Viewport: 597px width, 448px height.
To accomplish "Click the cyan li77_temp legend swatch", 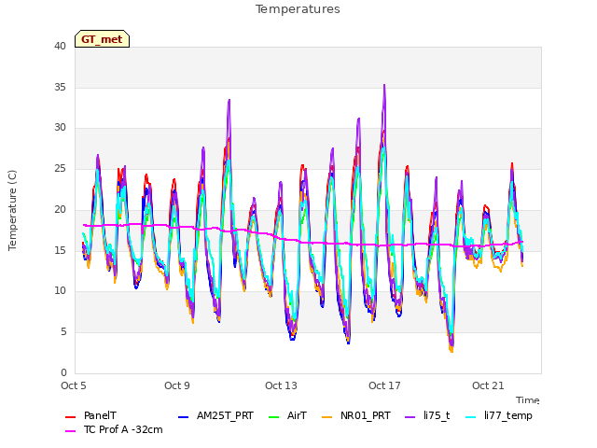I will 471,417.
